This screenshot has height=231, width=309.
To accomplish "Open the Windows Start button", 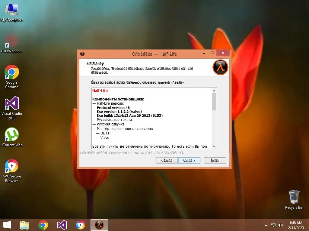I will tap(7, 225).
